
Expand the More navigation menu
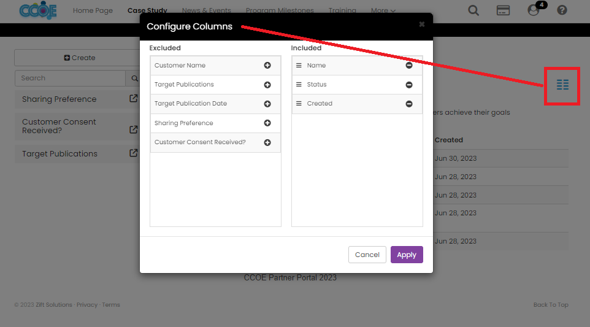point(383,10)
